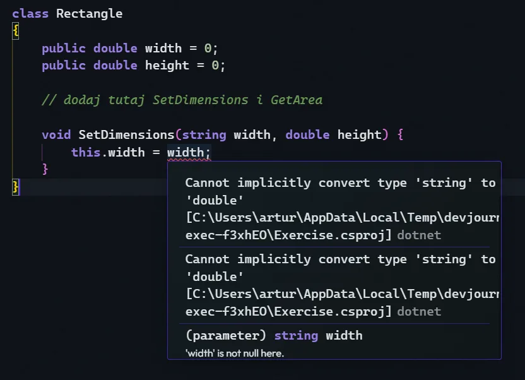Viewport: 525px width, 380px height.
Task: Click '(parameter) string width' in the tooltip
Action: click(274, 335)
